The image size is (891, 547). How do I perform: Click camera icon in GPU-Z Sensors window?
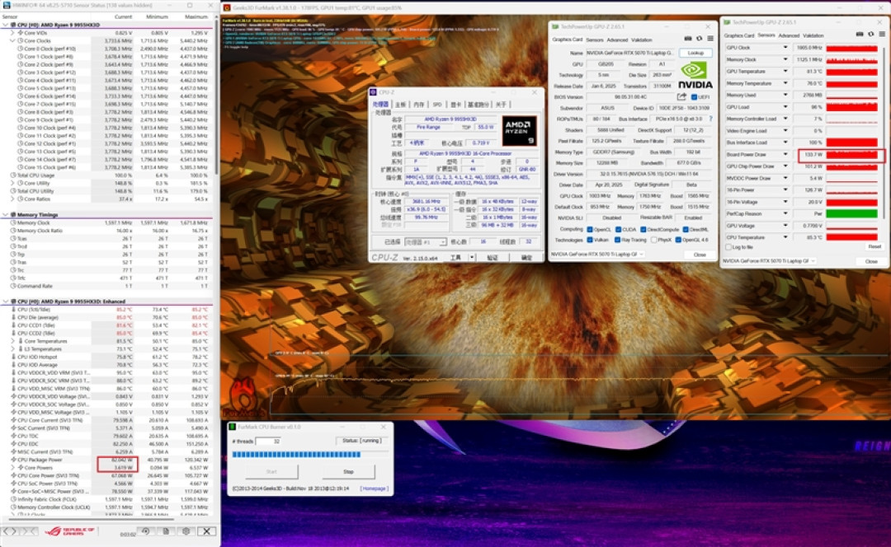(860, 34)
